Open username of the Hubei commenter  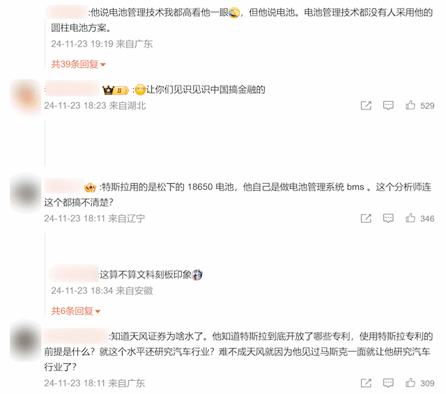click(72, 89)
